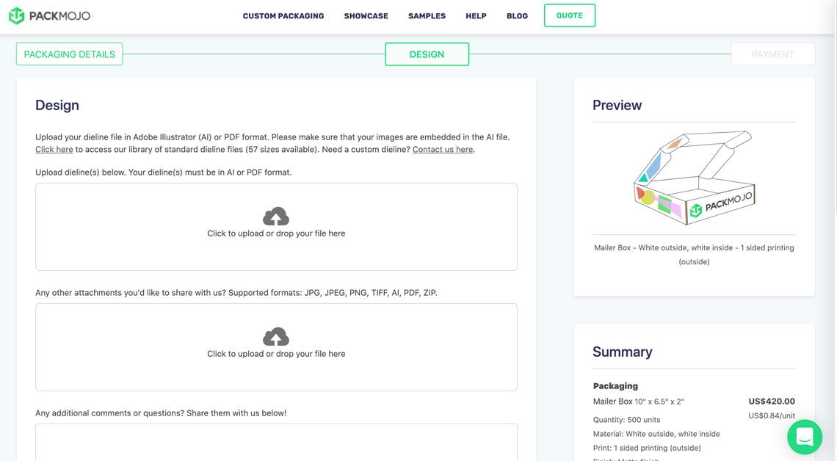Viewport: 837px width, 461px height.
Task: Click the 'US$0.84/unit' price text
Action: 772,415
